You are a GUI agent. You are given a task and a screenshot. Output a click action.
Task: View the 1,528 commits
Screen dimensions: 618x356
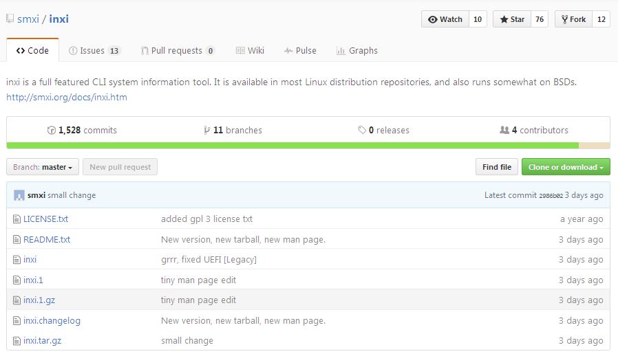82,130
